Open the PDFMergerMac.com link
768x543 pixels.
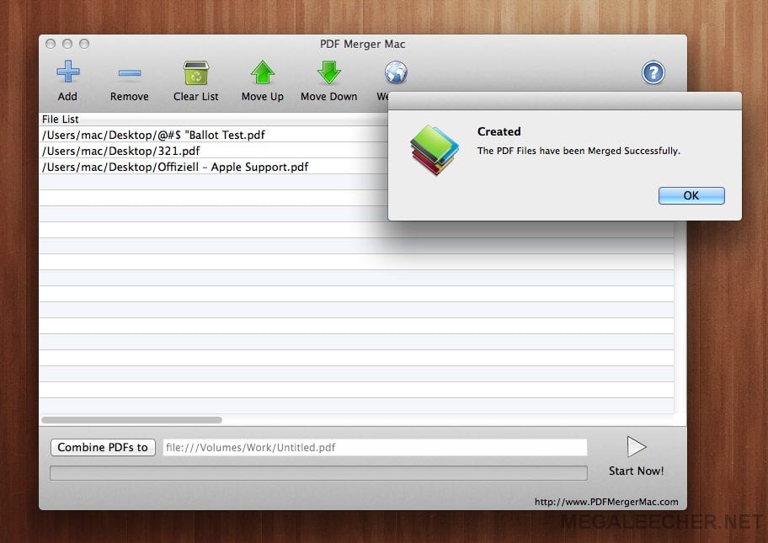pyautogui.click(x=605, y=502)
